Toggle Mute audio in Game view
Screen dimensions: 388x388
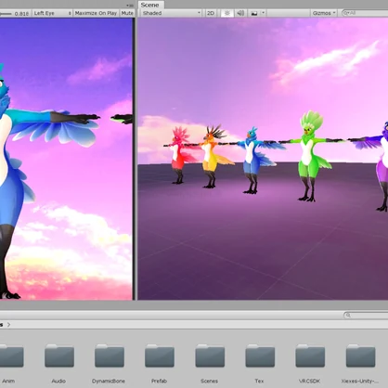(x=127, y=13)
